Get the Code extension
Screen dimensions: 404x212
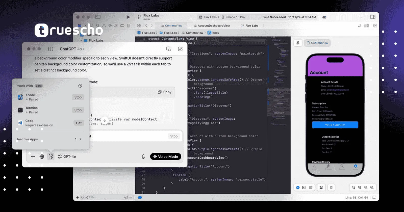[79, 123]
